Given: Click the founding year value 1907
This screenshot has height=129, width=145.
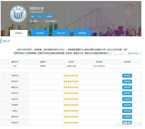Looking at the screenshot, I should (15, 66).
